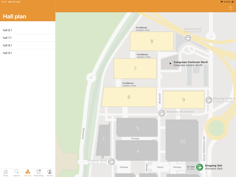This screenshot has width=236, height=177.
Task: Select hall 7.1 in the list
Action: (x=28, y=38)
